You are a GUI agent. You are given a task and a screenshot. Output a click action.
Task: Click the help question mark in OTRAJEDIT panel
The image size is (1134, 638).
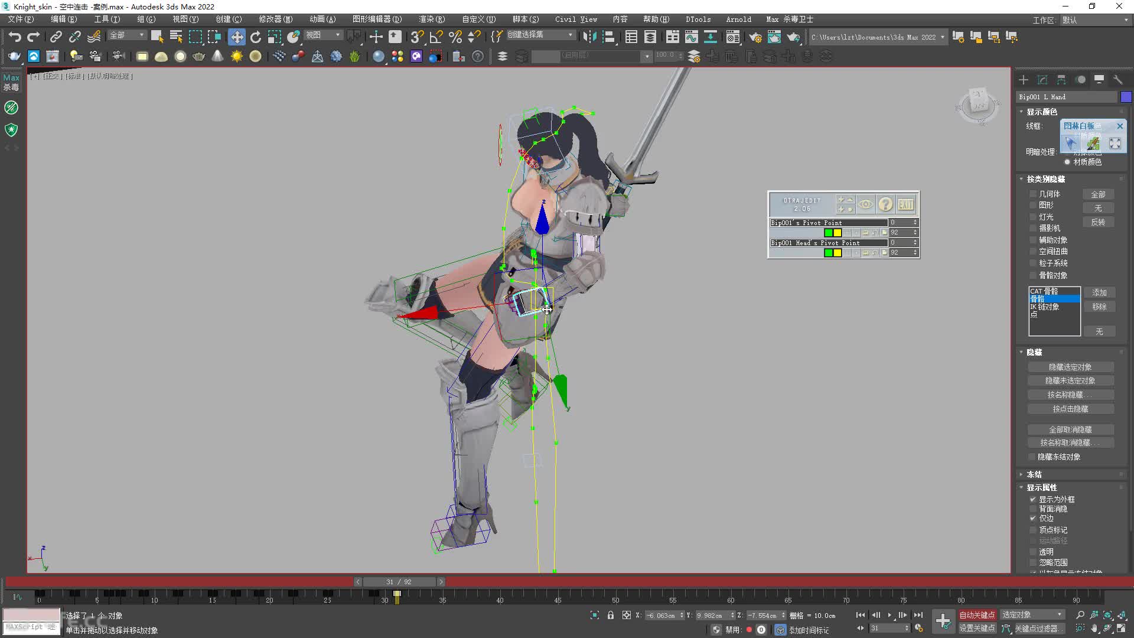pyautogui.click(x=885, y=204)
